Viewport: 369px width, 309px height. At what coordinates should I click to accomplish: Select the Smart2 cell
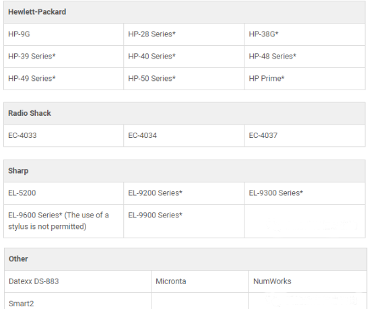point(77,301)
